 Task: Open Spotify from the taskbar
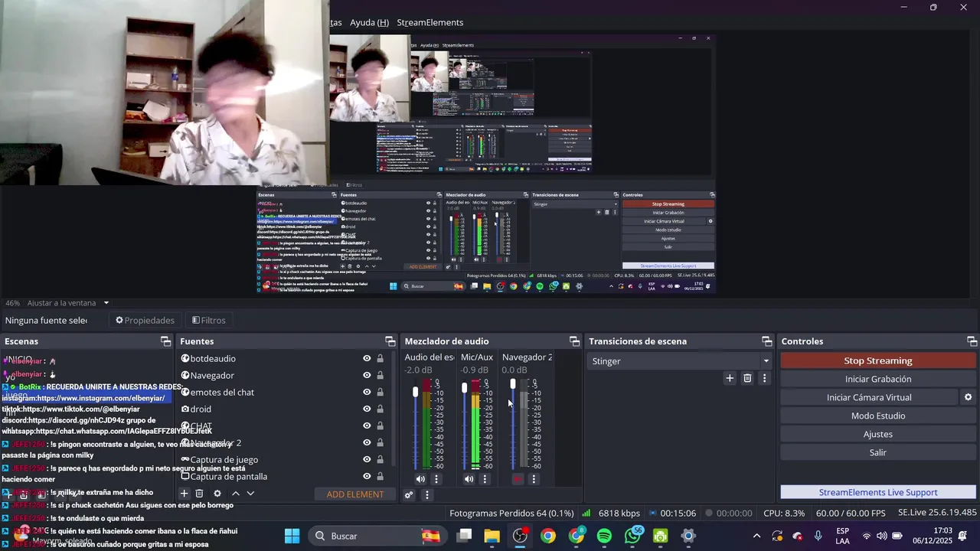(604, 536)
